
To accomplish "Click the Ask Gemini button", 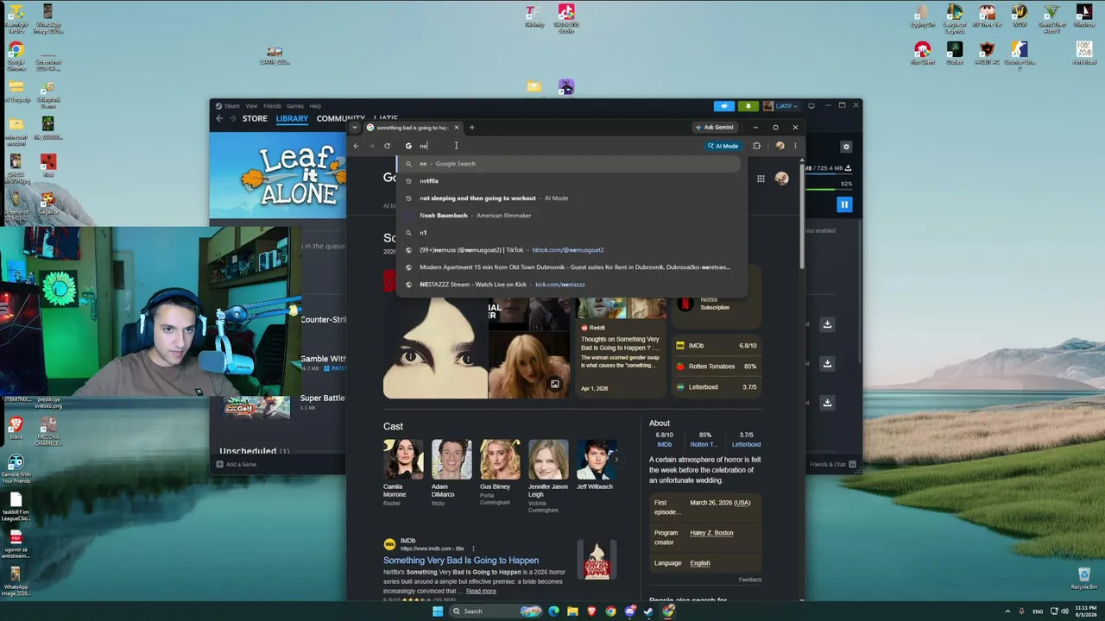I will coord(714,127).
